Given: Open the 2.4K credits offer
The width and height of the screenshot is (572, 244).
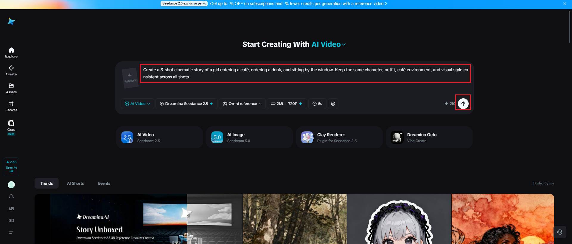Looking at the screenshot, I should pyautogui.click(x=11, y=166).
